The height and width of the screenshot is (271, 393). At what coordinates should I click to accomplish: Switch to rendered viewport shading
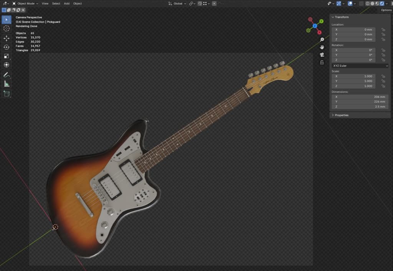pyautogui.click(x=382, y=3)
